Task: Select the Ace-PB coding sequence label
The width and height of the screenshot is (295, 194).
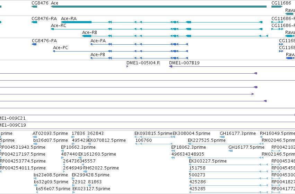Action: click(98, 55)
